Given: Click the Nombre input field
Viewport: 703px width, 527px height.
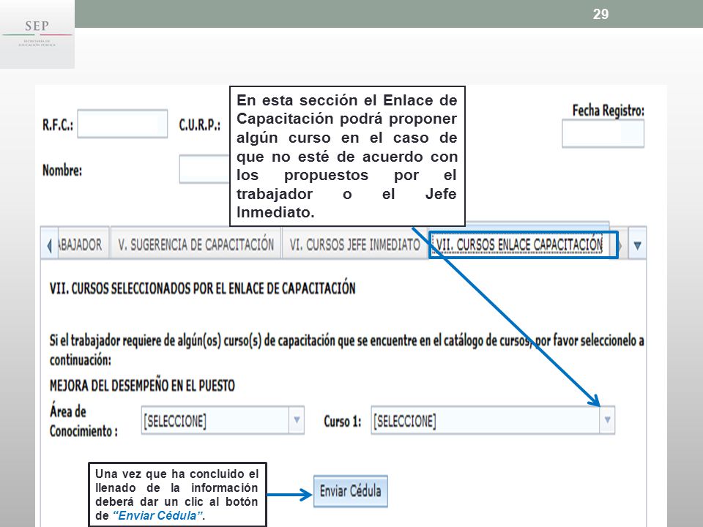Looking at the screenshot, I should [204, 169].
